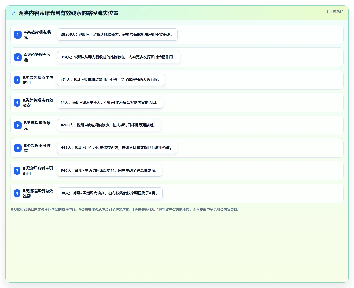This screenshot has width=354, height=288.
Task: Open the 442人 description box
Action: click(117, 148)
